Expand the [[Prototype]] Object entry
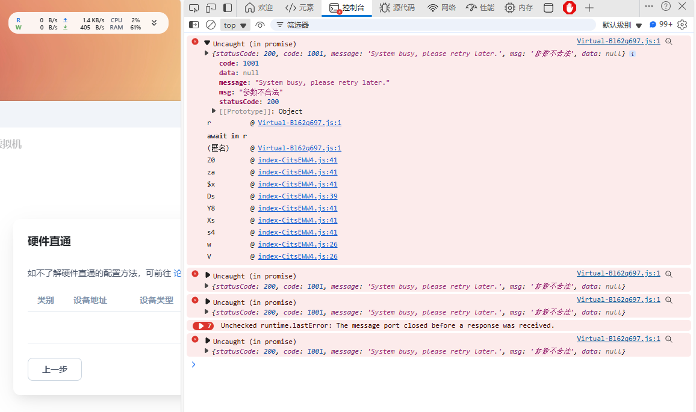696x412 pixels. [214, 111]
